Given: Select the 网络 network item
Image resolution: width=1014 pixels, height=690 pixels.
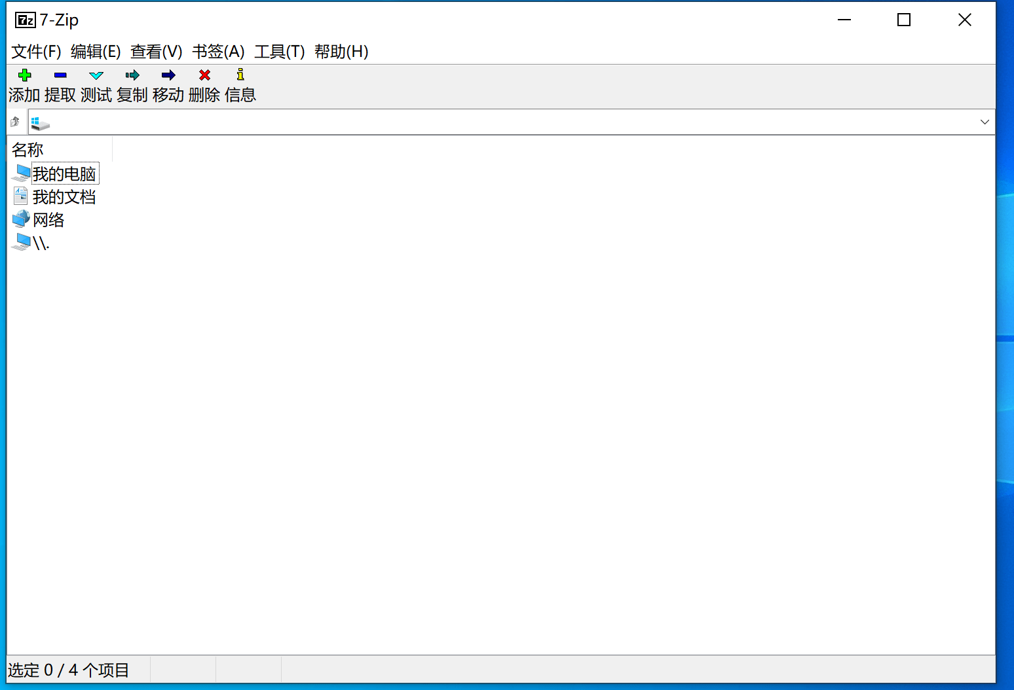Looking at the screenshot, I should pos(48,220).
